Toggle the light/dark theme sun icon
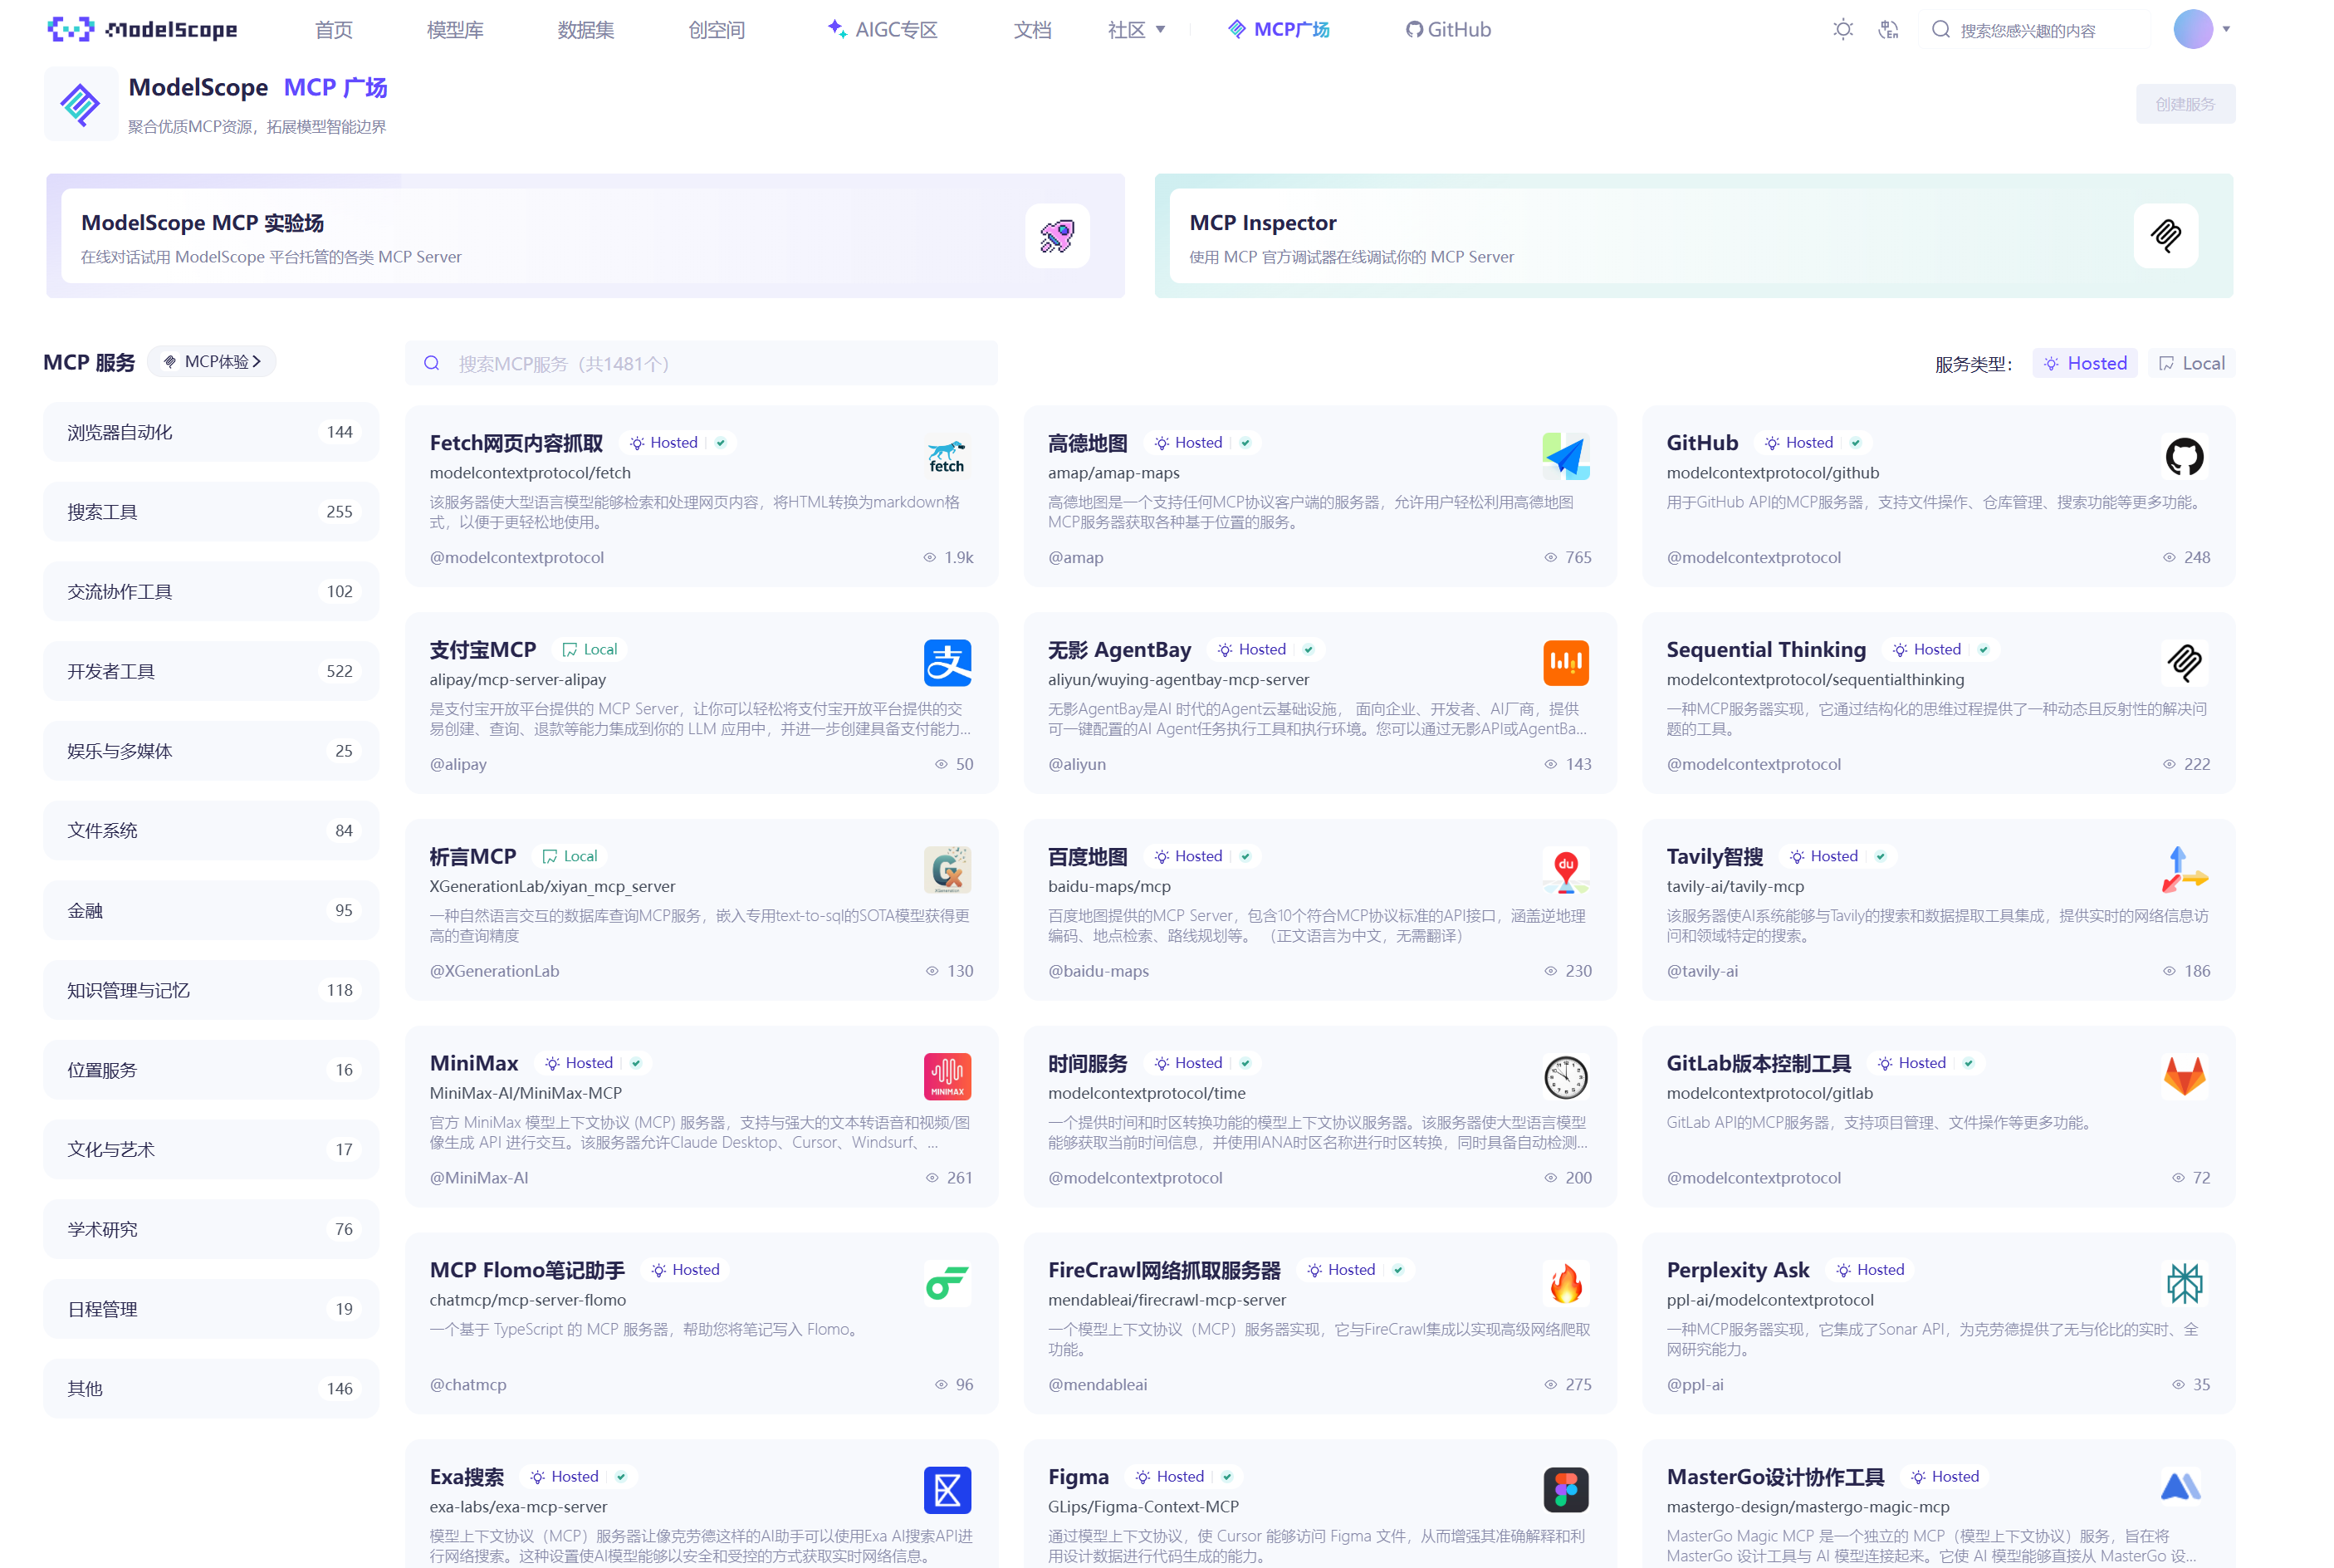Image resolution: width=2334 pixels, height=1568 pixels. click(x=1842, y=30)
